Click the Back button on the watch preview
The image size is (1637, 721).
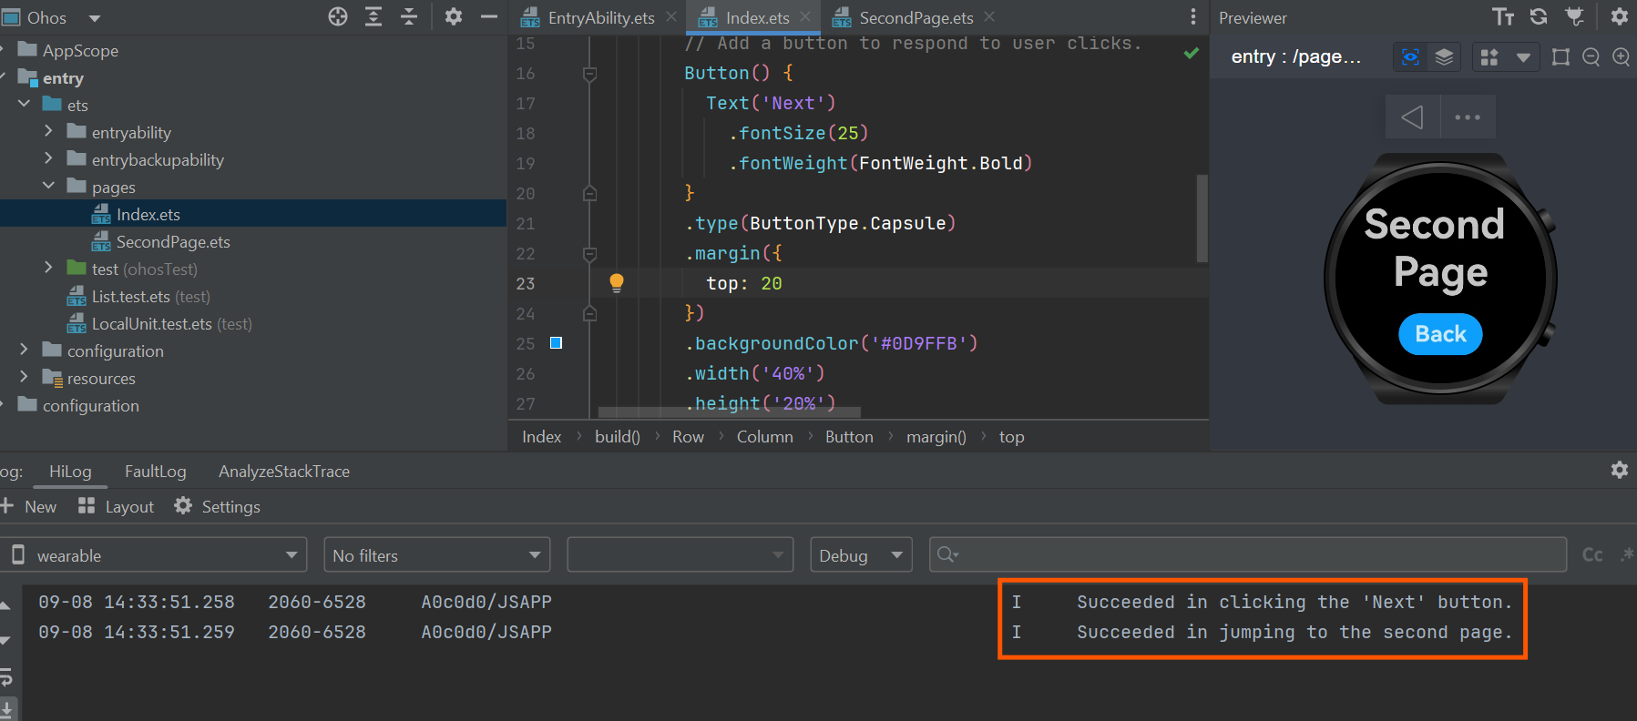click(1440, 334)
